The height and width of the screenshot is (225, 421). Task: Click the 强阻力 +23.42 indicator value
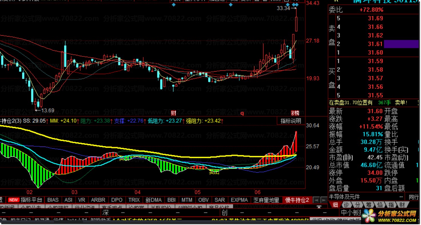click(x=203, y=121)
